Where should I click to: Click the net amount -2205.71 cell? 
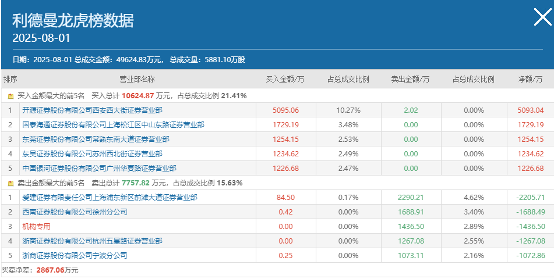tap(531, 197)
